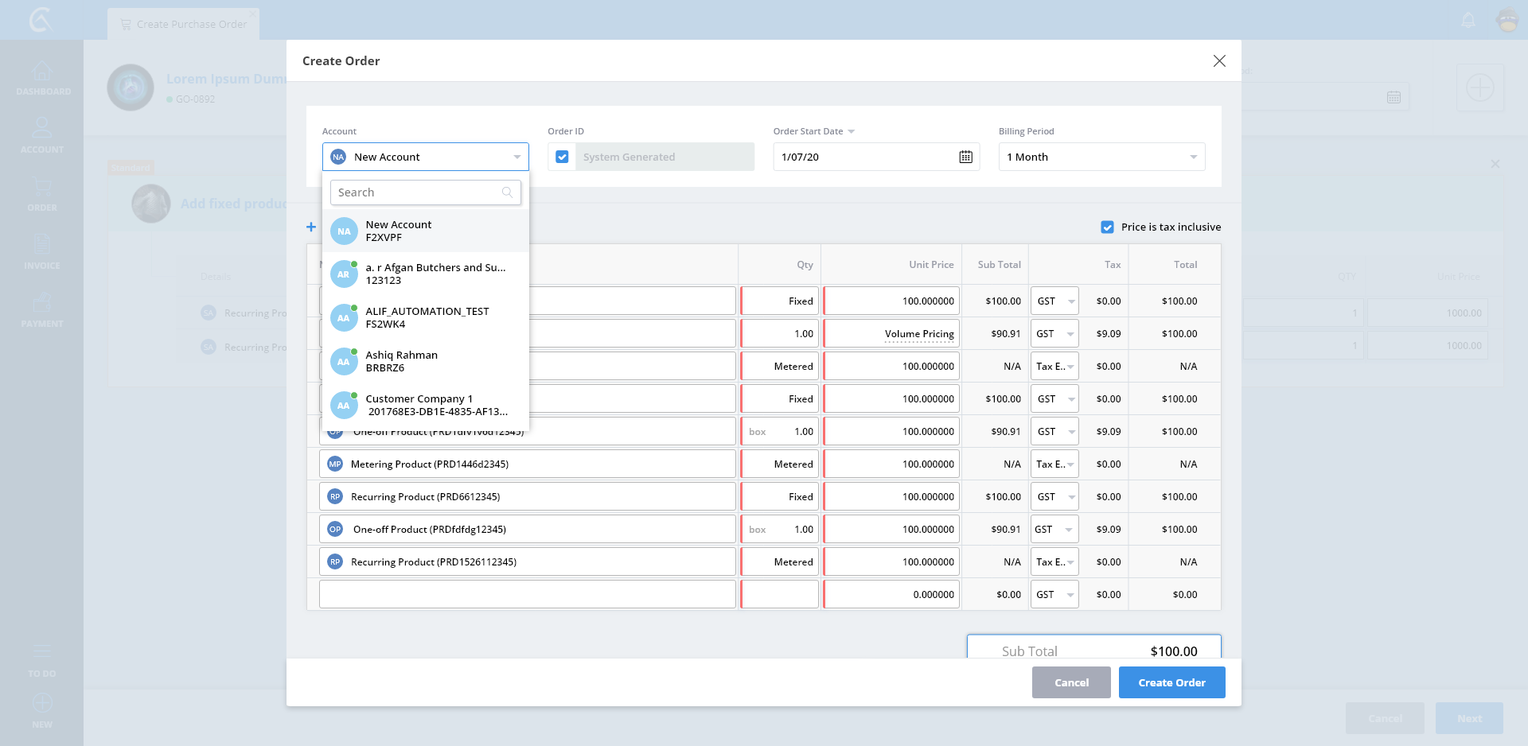Click the search magnifier icon in account dropdown

coord(507,192)
